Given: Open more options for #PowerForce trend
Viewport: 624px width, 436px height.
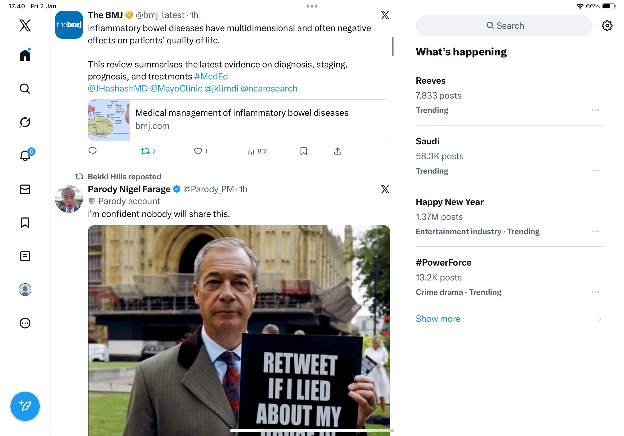Looking at the screenshot, I should [595, 292].
